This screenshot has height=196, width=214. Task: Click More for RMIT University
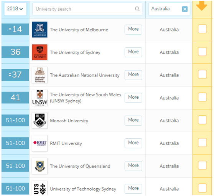tap(133, 143)
